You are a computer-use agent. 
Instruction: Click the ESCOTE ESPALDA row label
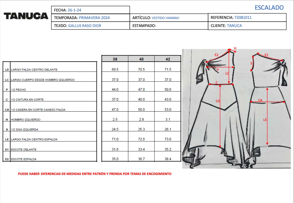point(24,159)
